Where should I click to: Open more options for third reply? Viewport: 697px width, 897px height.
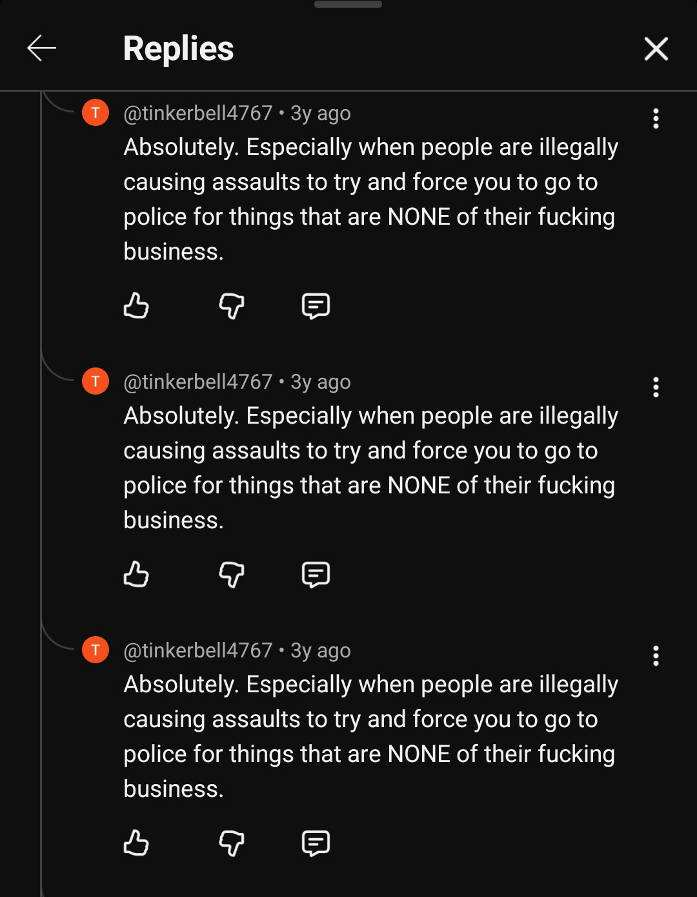click(656, 656)
